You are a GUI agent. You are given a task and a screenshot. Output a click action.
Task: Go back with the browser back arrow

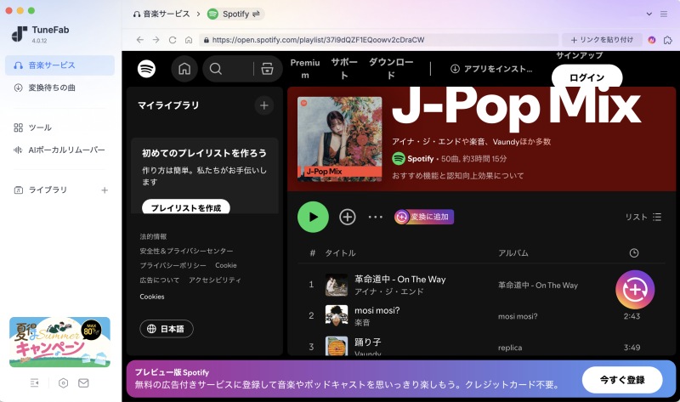point(139,40)
